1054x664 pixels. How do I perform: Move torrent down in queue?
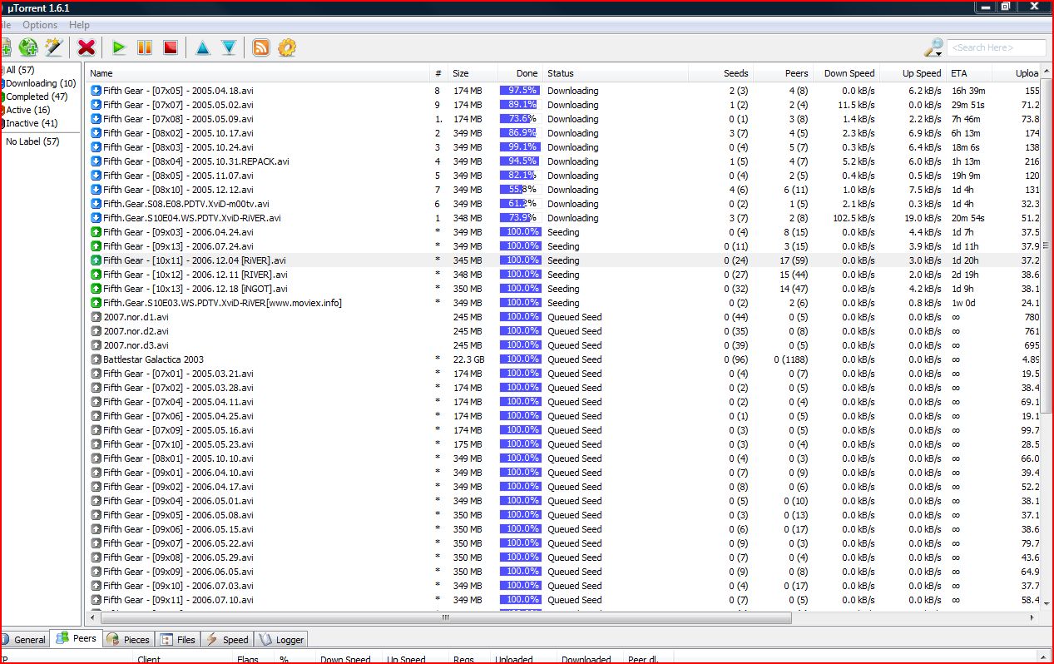(229, 47)
